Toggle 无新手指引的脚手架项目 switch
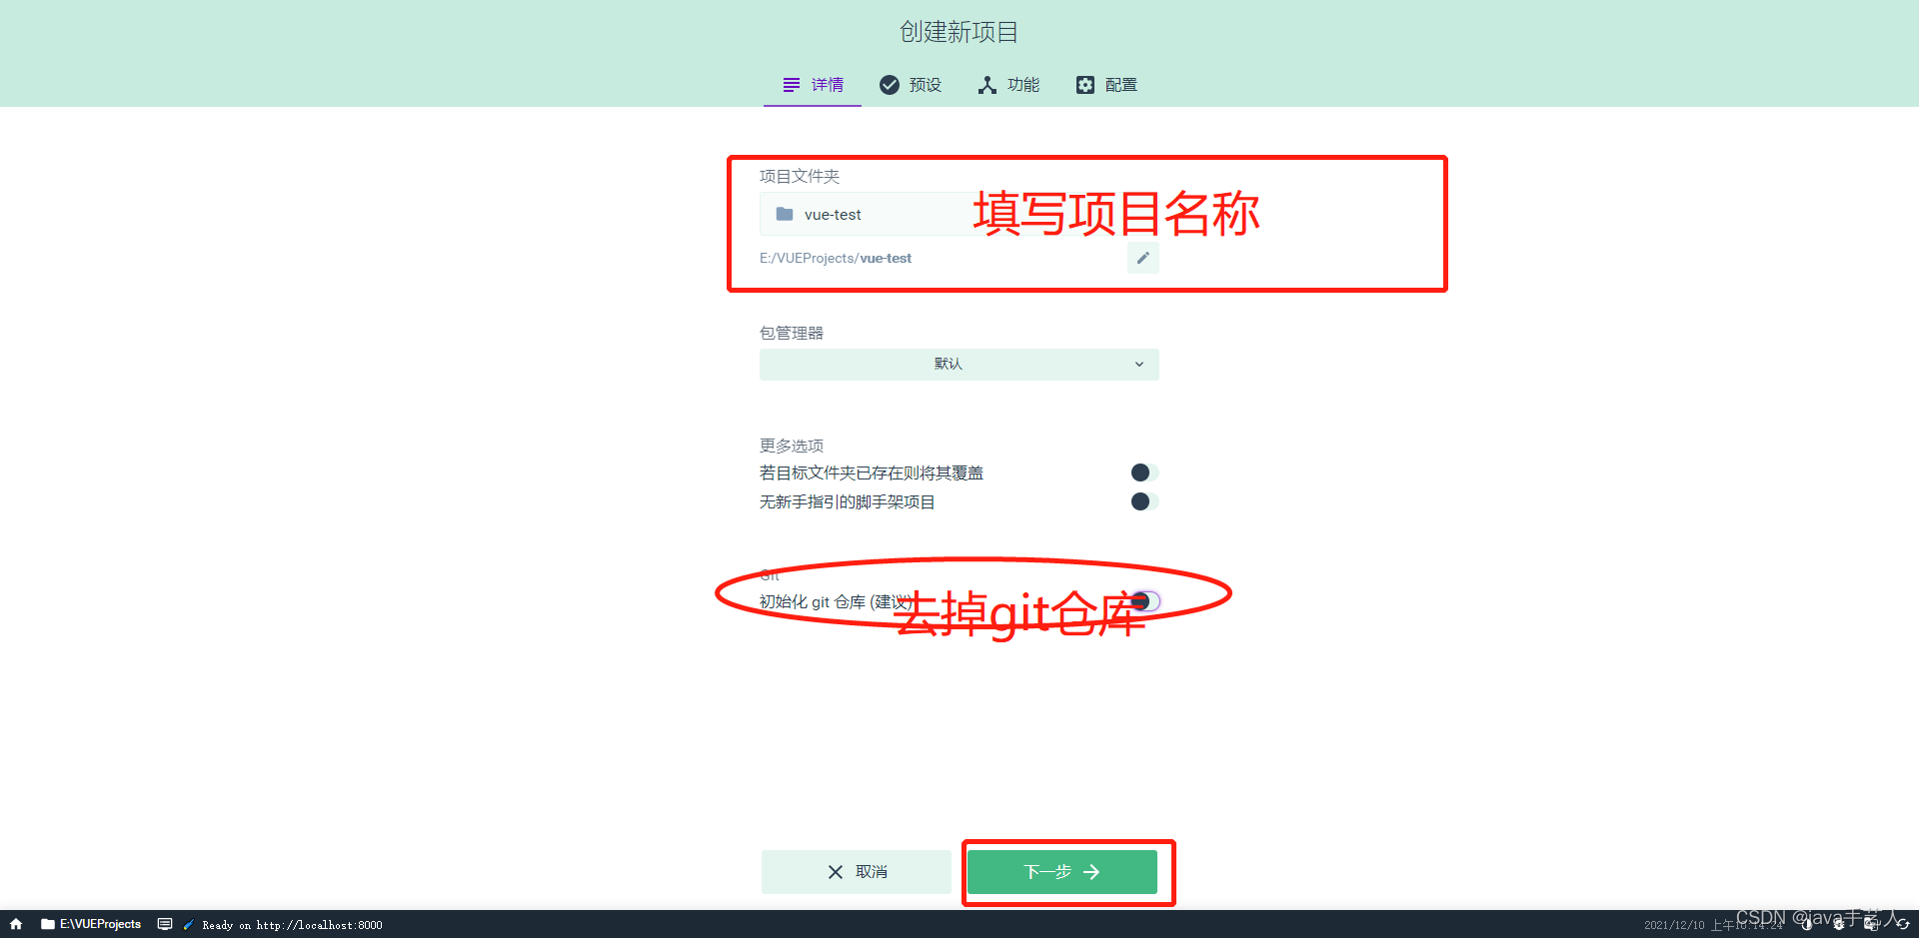The image size is (1919, 938). (1144, 501)
